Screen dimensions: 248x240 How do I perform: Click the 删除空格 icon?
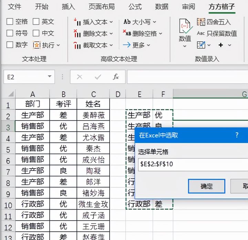point(127,33)
